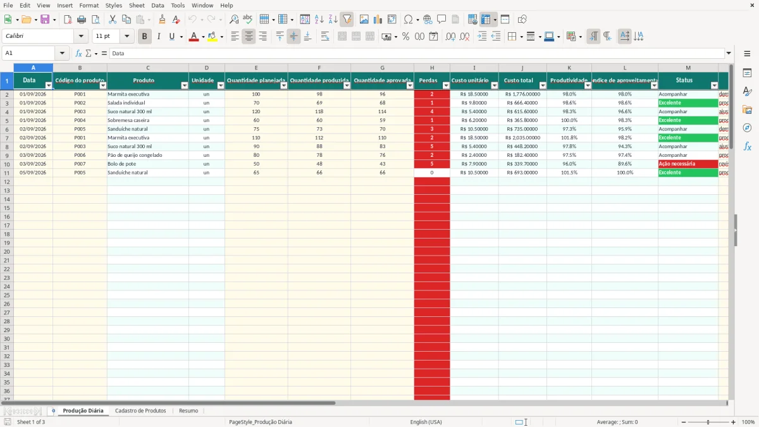Open the sidebar Navigator compass icon
Viewport: 759px width, 427px height.
coord(747,128)
